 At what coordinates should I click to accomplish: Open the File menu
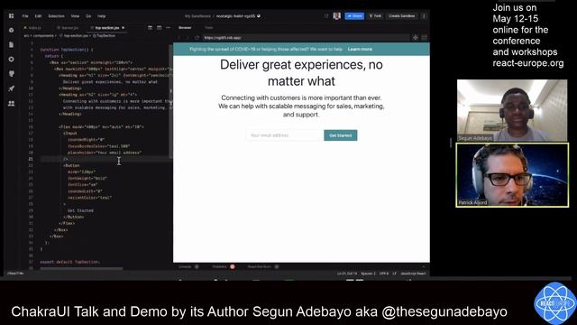coord(25,16)
